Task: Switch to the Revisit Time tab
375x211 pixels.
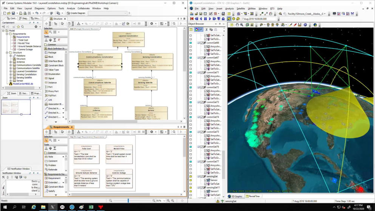Action: click(253, 196)
